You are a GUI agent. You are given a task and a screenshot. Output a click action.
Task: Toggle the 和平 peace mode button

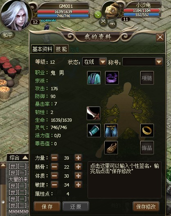coord(8,35)
